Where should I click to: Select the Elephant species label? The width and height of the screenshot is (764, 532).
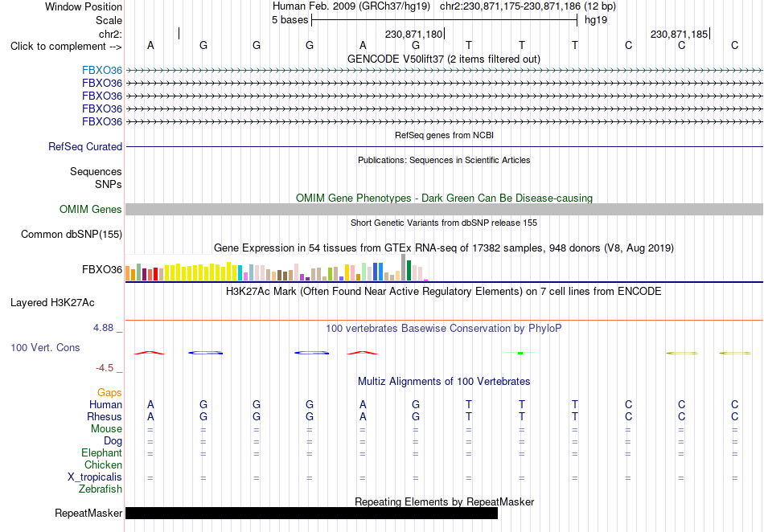[x=101, y=452]
